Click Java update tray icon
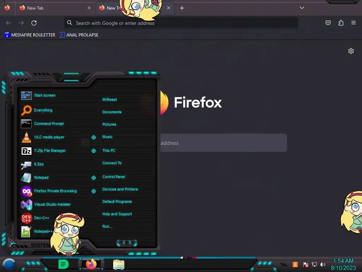 pyautogui.click(x=295, y=264)
